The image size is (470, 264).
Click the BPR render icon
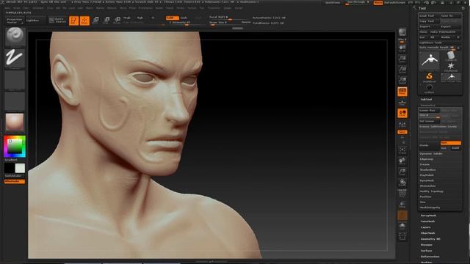coord(402,32)
